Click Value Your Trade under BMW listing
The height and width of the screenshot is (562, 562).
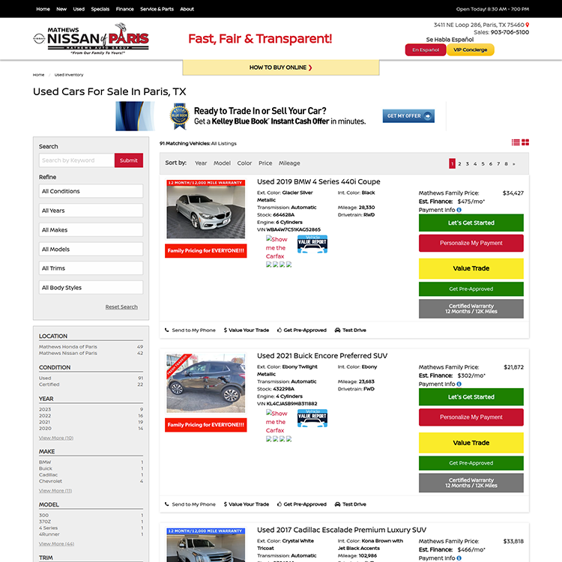click(247, 330)
